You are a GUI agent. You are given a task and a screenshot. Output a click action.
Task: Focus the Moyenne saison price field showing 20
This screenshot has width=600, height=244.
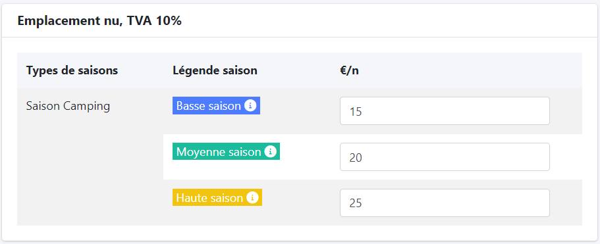pyautogui.click(x=445, y=157)
